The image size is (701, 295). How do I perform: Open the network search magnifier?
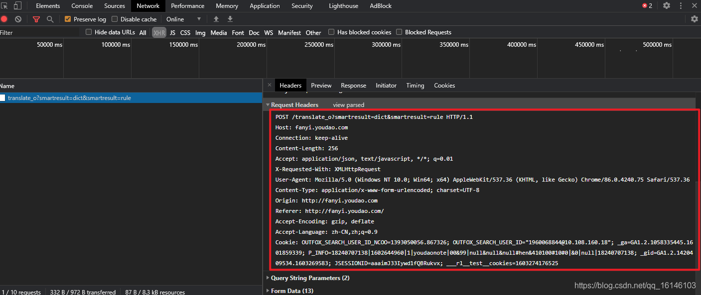50,19
